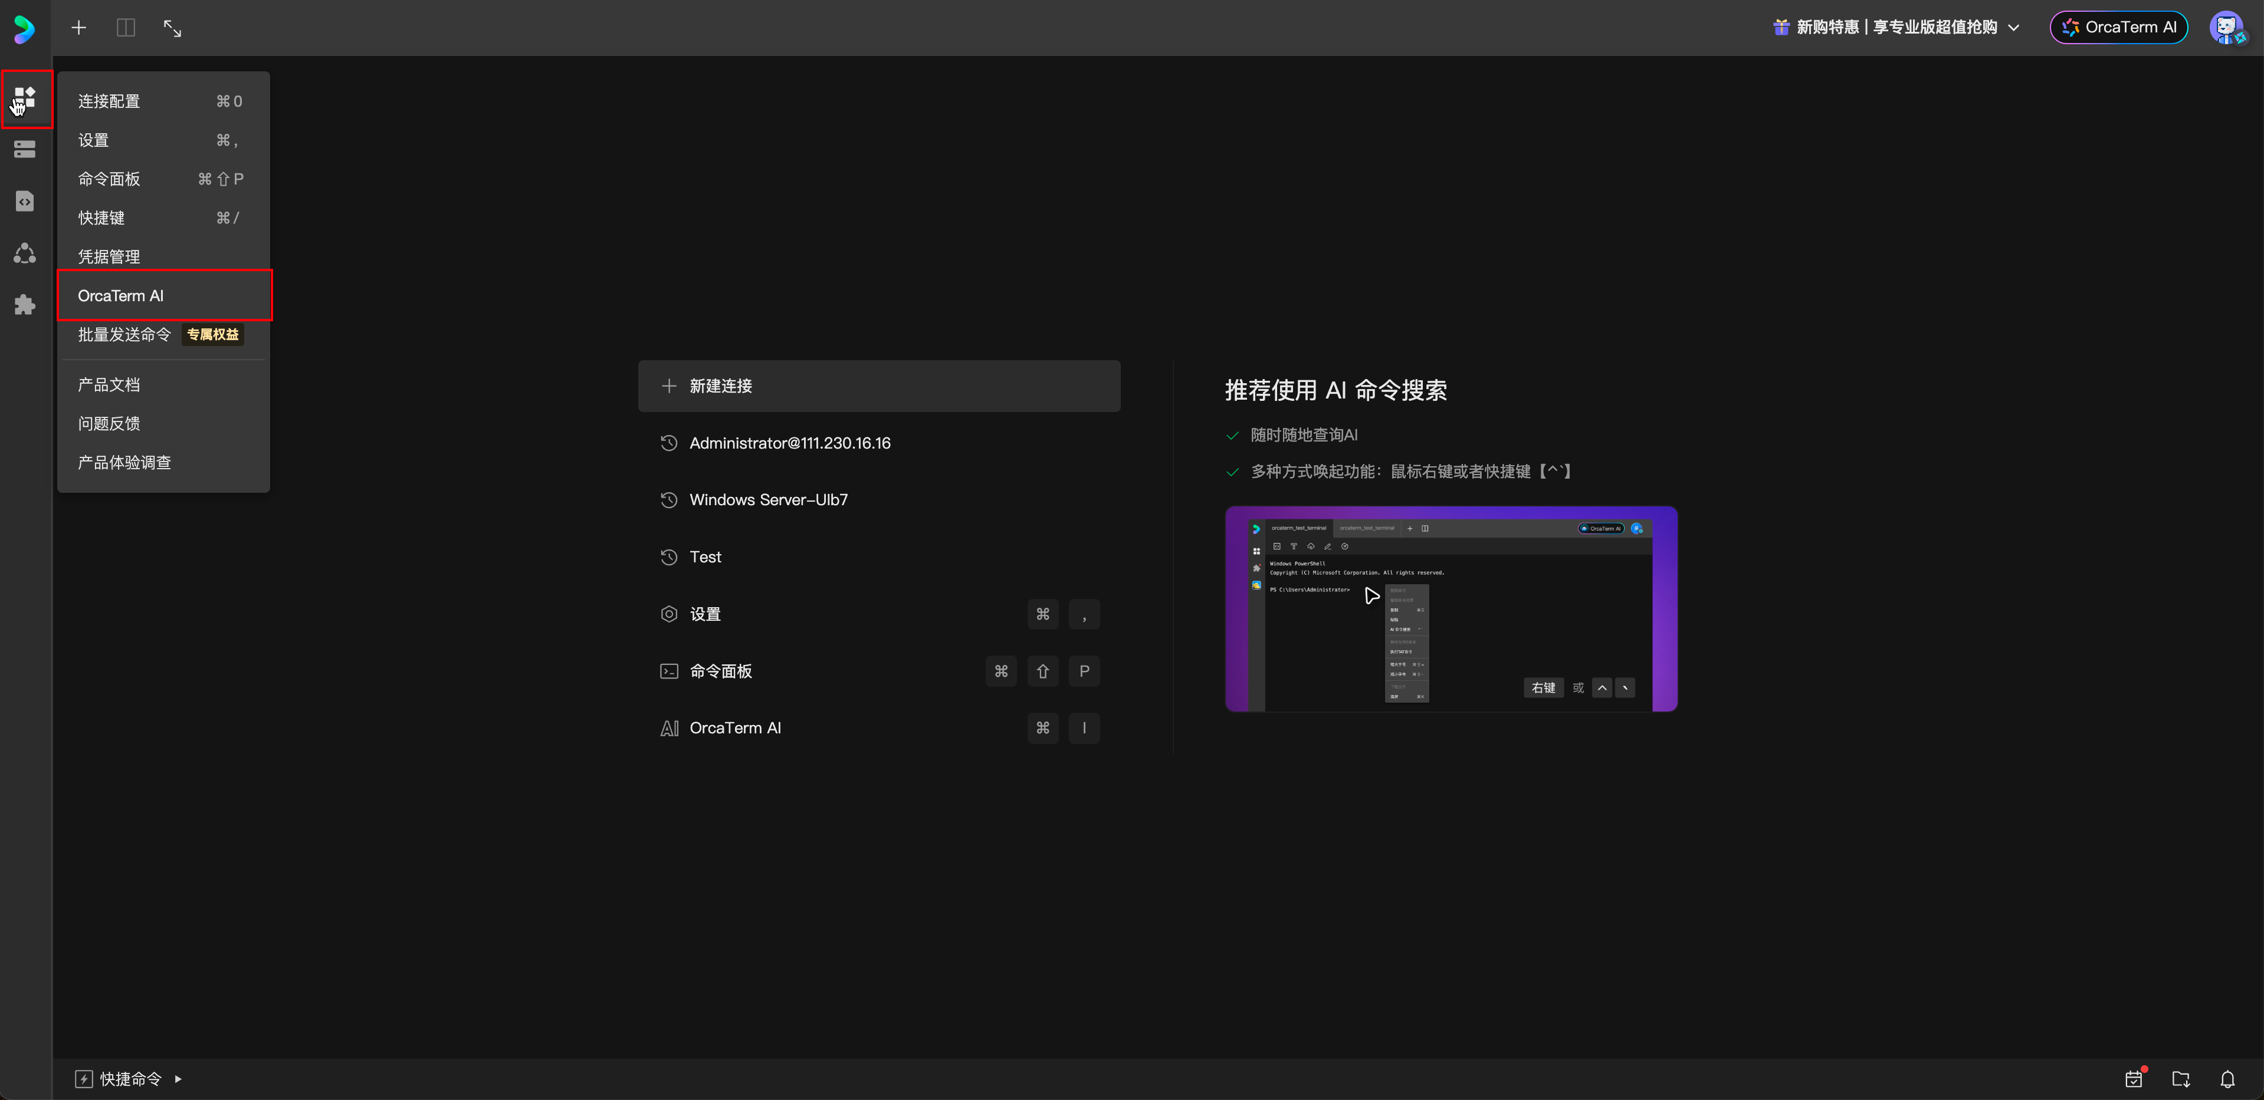Click OrcaTerm AI button in top bar
Screen dimensions: 2264x1100
(2118, 28)
